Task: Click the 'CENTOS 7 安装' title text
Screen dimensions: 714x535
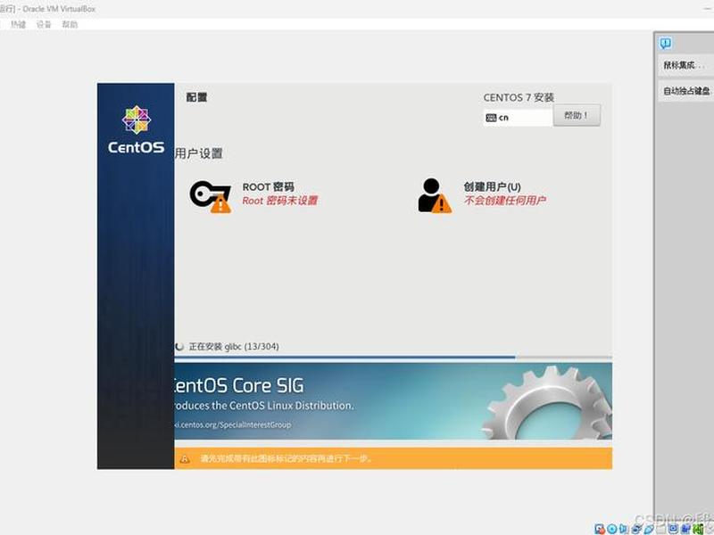Action: coord(519,97)
